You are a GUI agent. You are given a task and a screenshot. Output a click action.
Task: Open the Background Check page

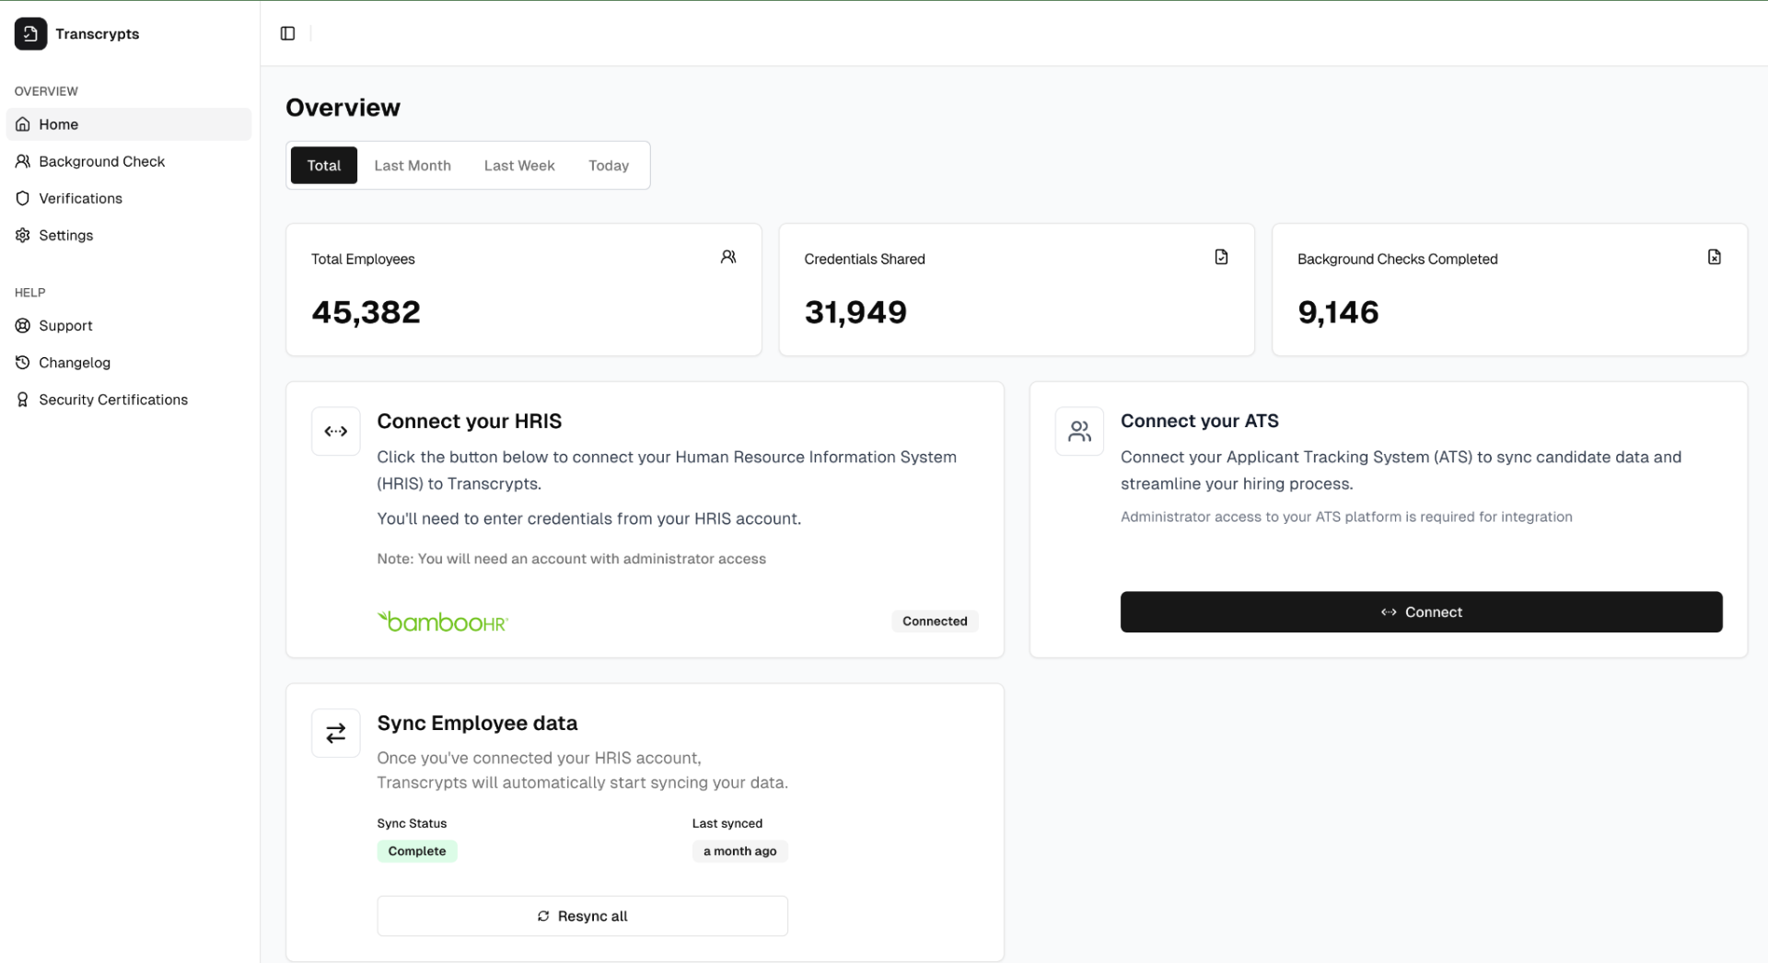click(x=101, y=161)
